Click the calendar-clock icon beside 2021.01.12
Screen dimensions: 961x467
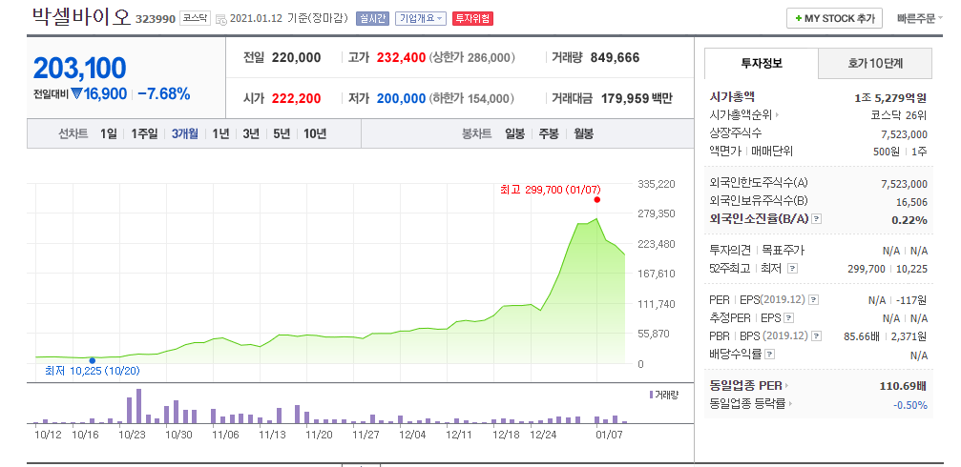point(221,19)
